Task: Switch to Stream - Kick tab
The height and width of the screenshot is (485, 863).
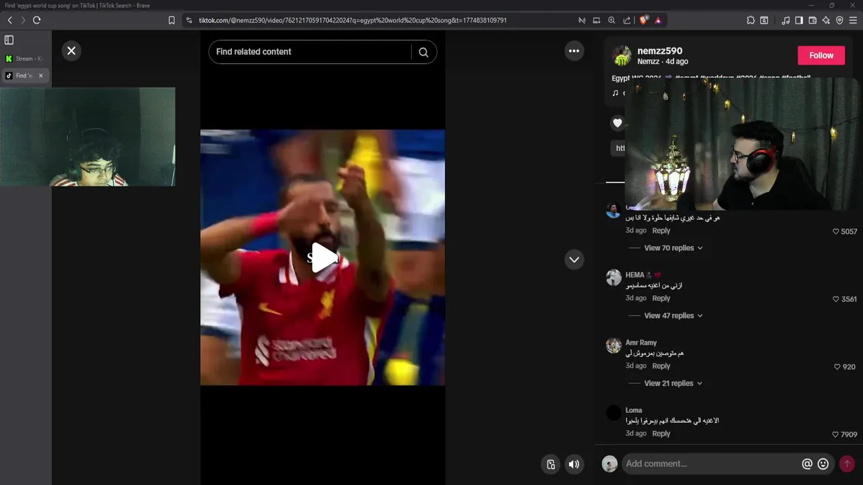Action: pyautogui.click(x=25, y=59)
